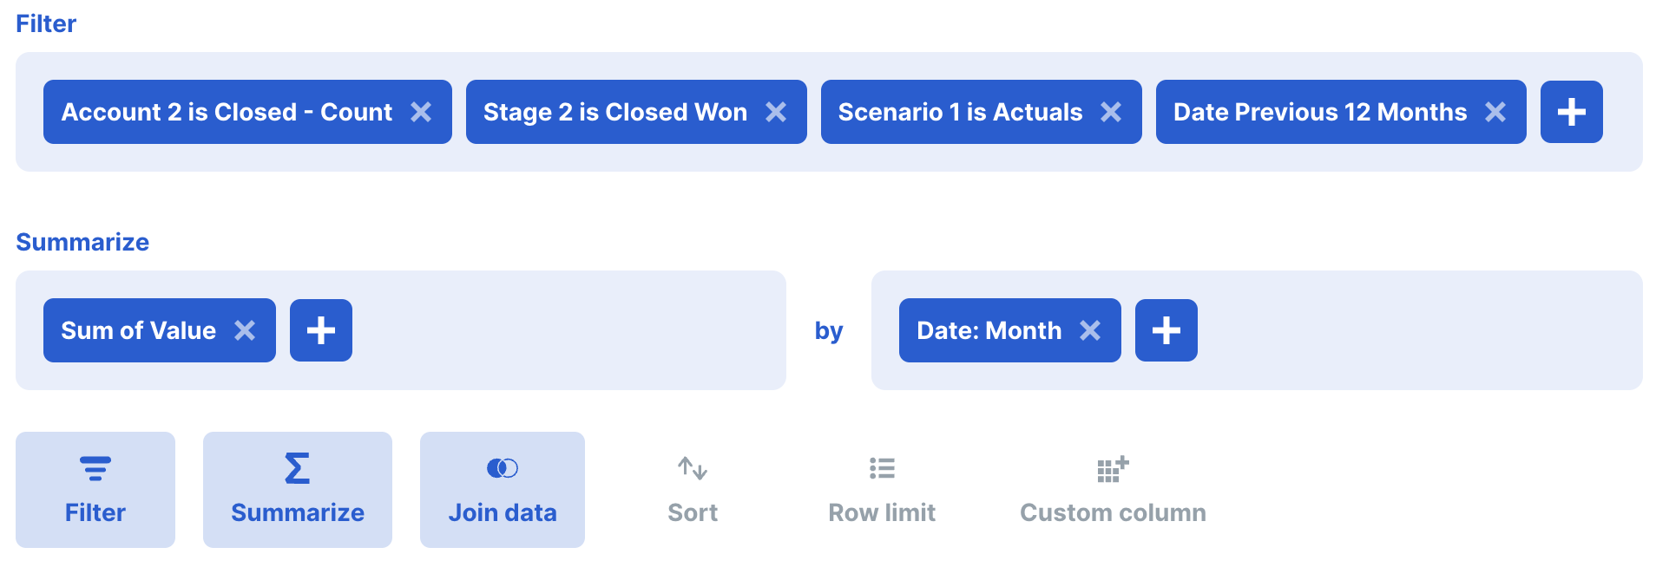Remove the Date: Month grouping
Viewport: 1656px width, 567px height.
(x=1090, y=330)
